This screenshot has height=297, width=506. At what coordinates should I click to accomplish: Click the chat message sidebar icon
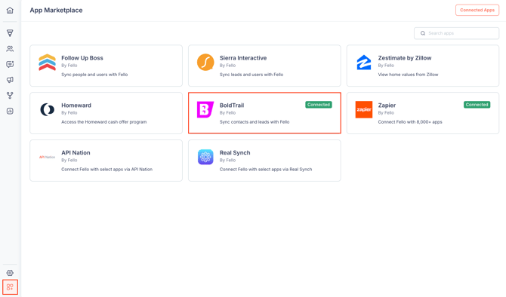(x=10, y=64)
